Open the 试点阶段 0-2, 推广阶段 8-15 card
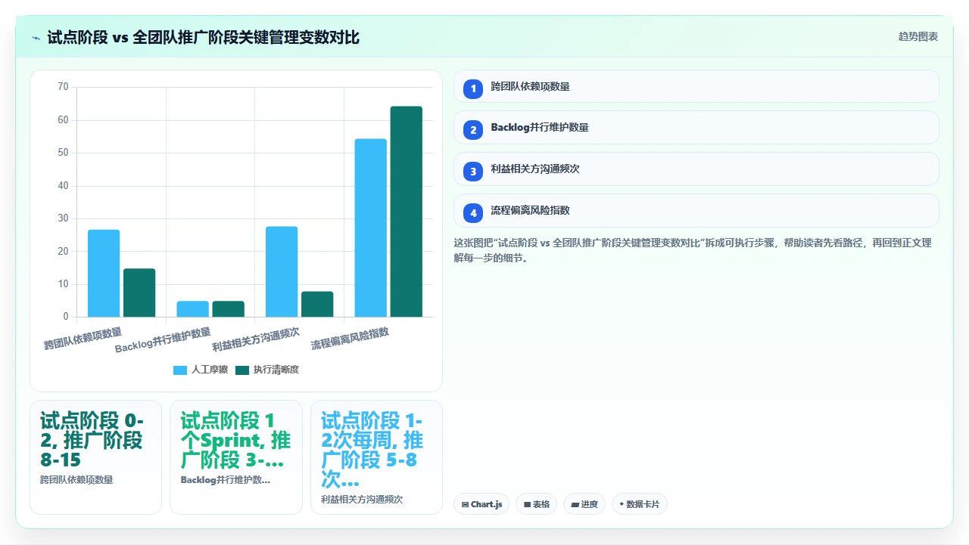Viewport: 969px width, 545px height. click(x=95, y=457)
